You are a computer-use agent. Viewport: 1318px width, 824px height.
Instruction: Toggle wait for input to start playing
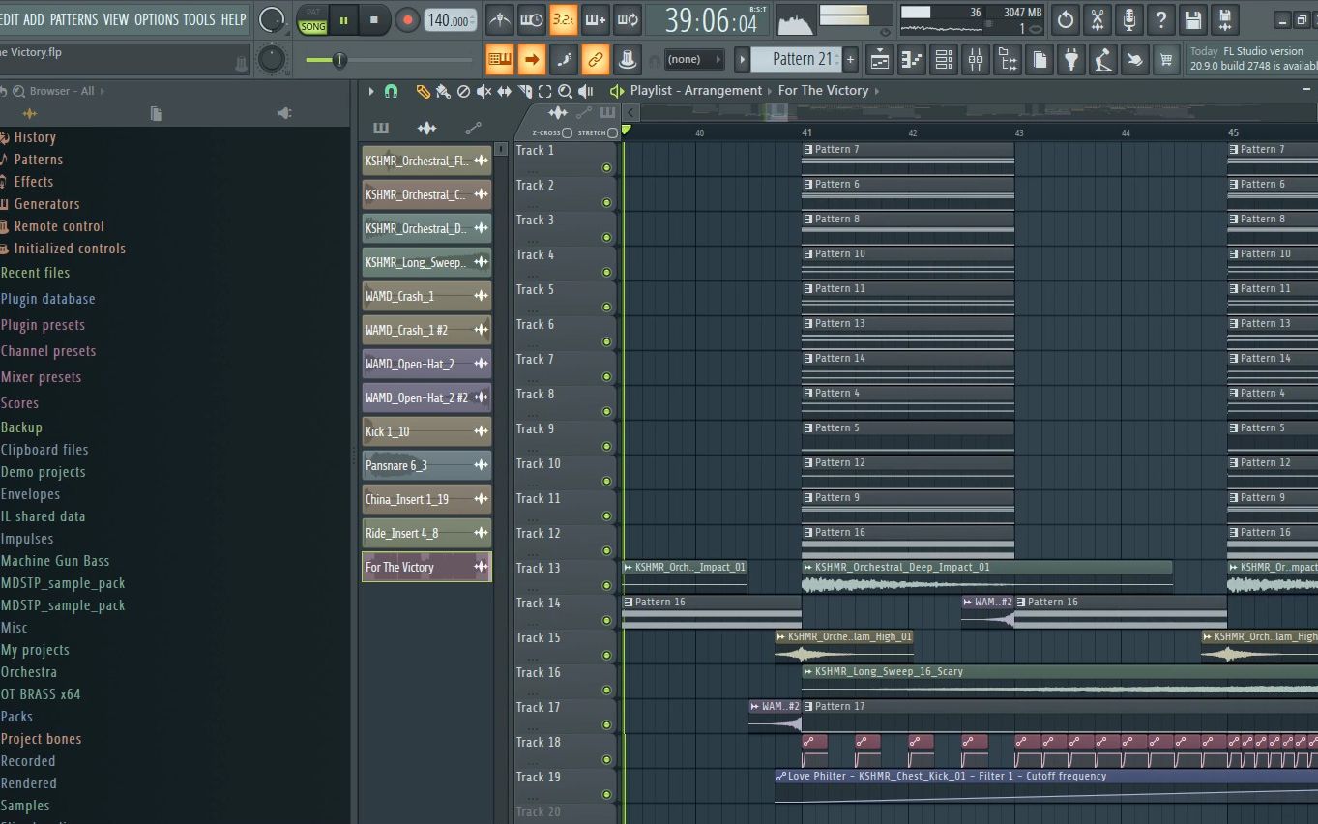point(531,19)
